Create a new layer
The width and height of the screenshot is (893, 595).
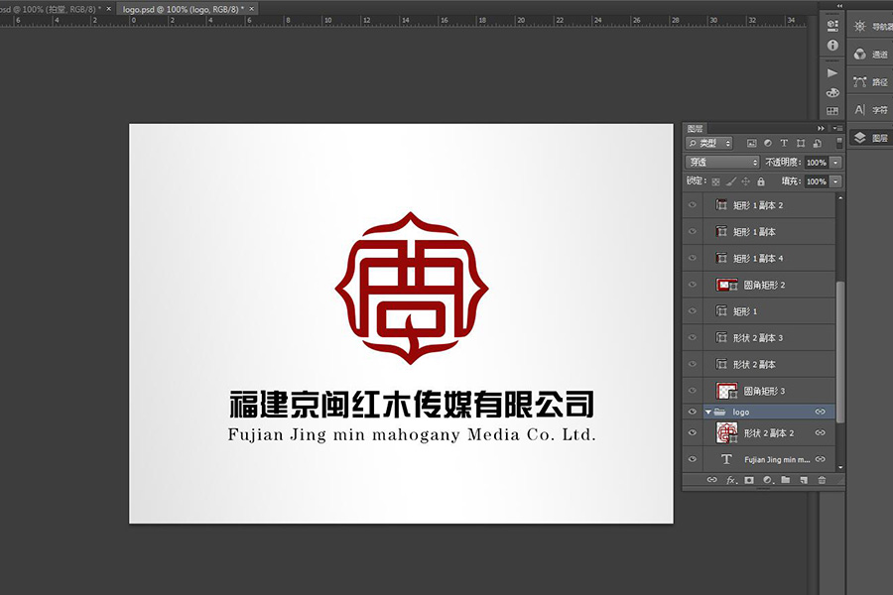(x=804, y=480)
